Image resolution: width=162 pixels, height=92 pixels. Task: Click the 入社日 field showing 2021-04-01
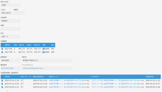(x=6, y=13)
